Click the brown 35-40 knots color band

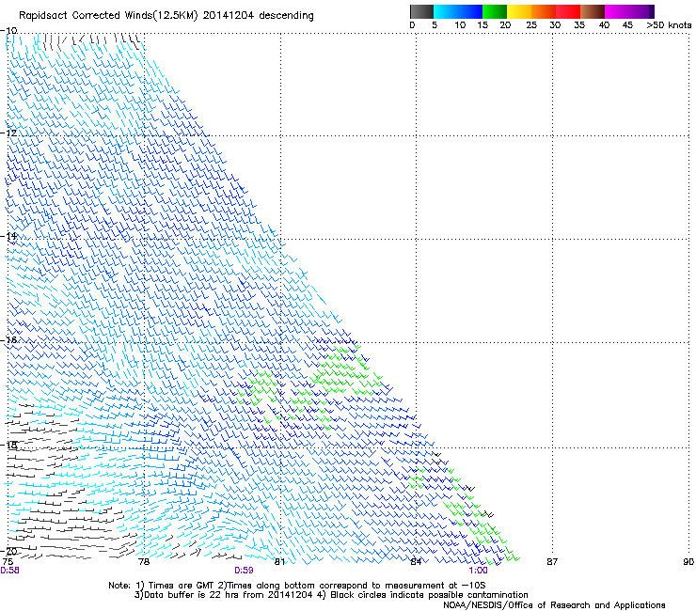pyautogui.click(x=593, y=11)
